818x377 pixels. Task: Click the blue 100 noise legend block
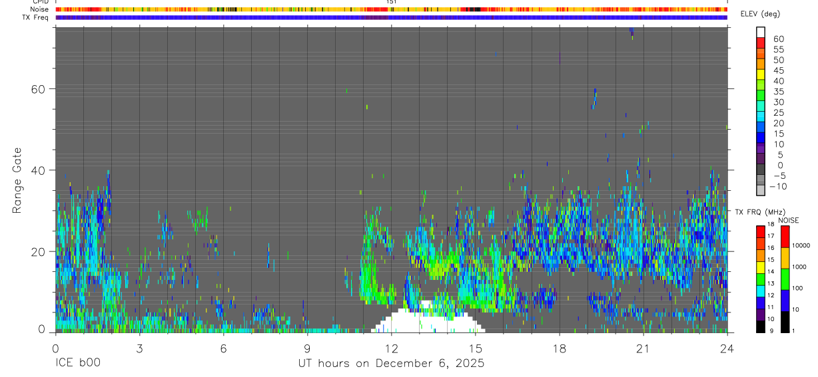[x=784, y=301]
